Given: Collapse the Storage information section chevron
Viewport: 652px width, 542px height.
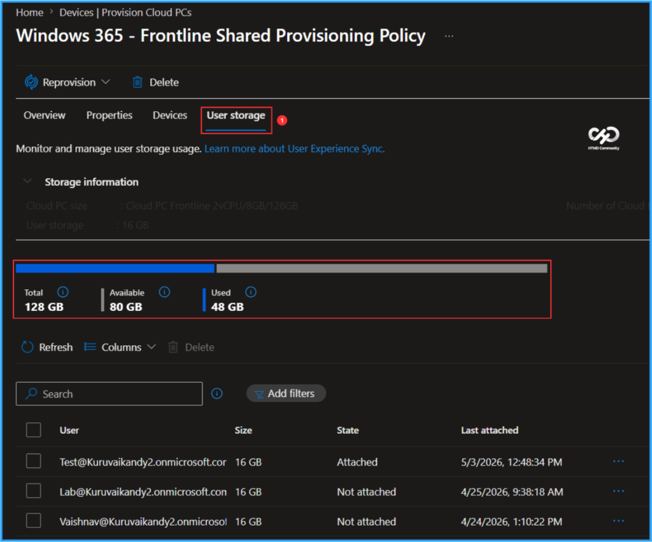Looking at the screenshot, I should coord(27,182).
